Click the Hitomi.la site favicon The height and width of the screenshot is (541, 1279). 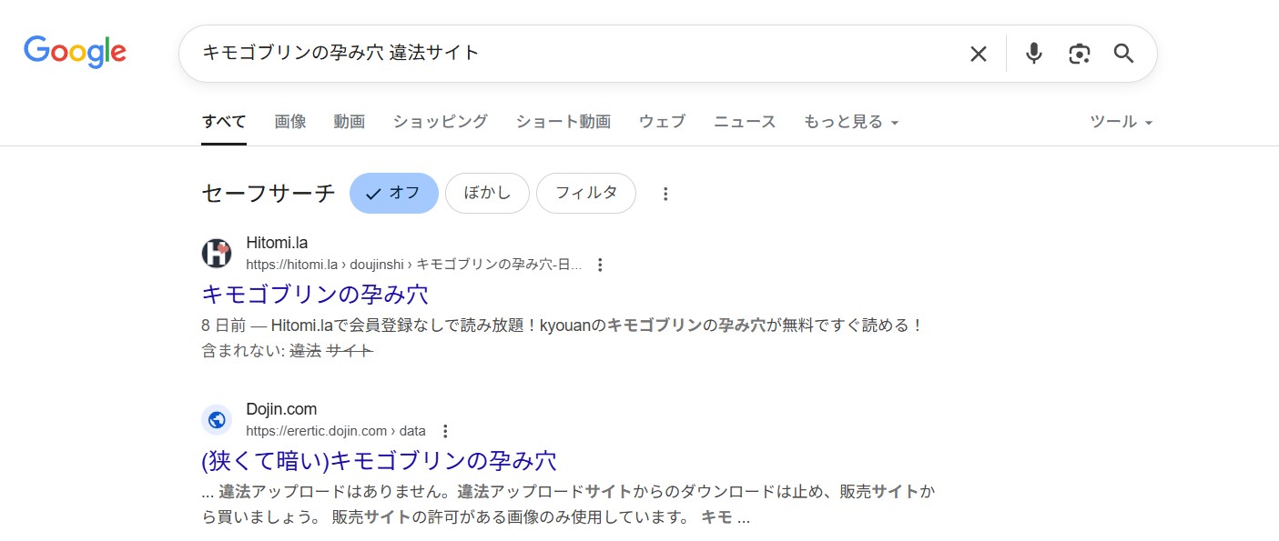pos(216,254)
